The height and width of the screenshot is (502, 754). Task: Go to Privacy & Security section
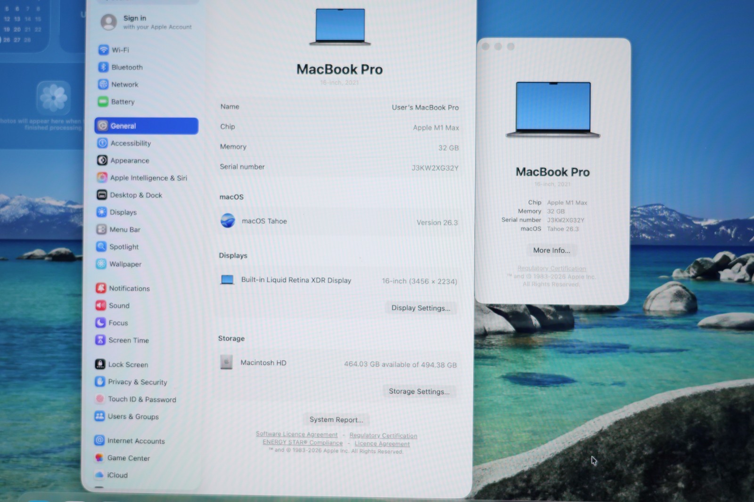coord(137,382)
